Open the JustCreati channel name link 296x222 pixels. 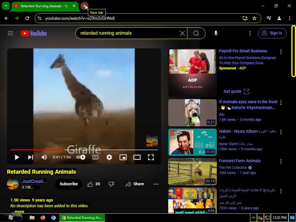[x=34, y=182]
